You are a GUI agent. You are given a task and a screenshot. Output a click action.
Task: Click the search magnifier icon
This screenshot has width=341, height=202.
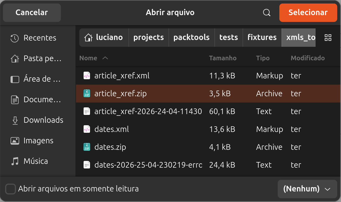267,13
